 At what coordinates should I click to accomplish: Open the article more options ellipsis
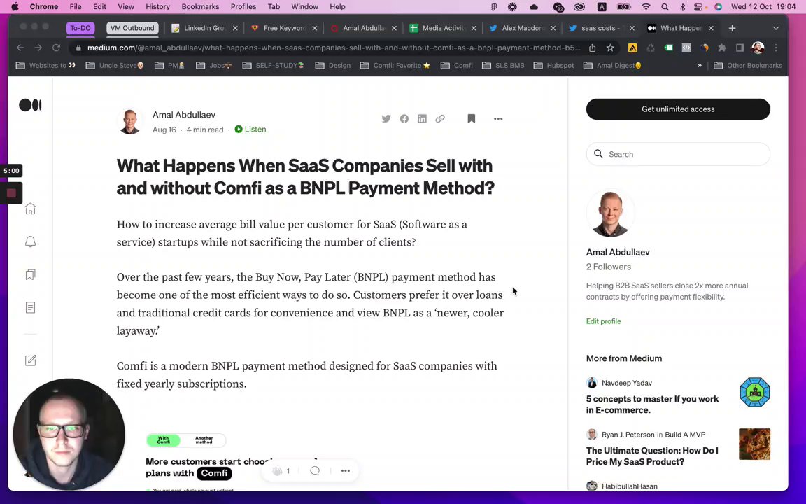(x=498, y=119)
